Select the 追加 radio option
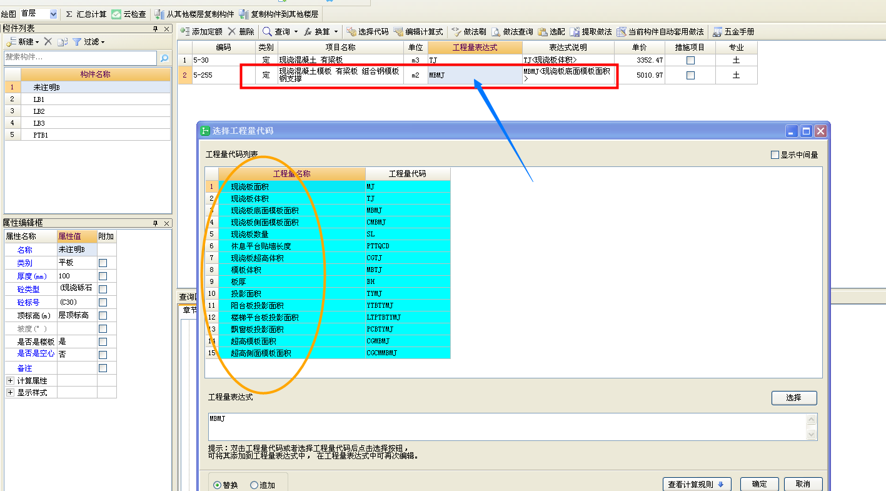Viewport: 886px width, 491px height. click(x=254, y=485)
